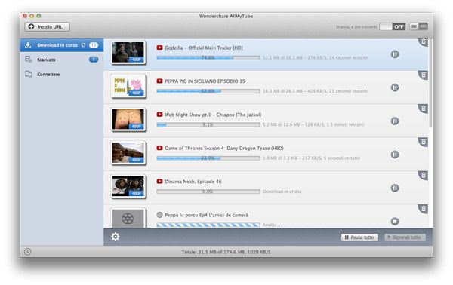Click the YouTube icon beside Godzilla title

[159, 47]
